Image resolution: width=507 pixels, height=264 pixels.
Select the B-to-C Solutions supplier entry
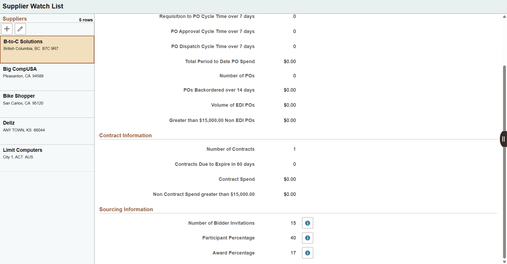(47, 49)
